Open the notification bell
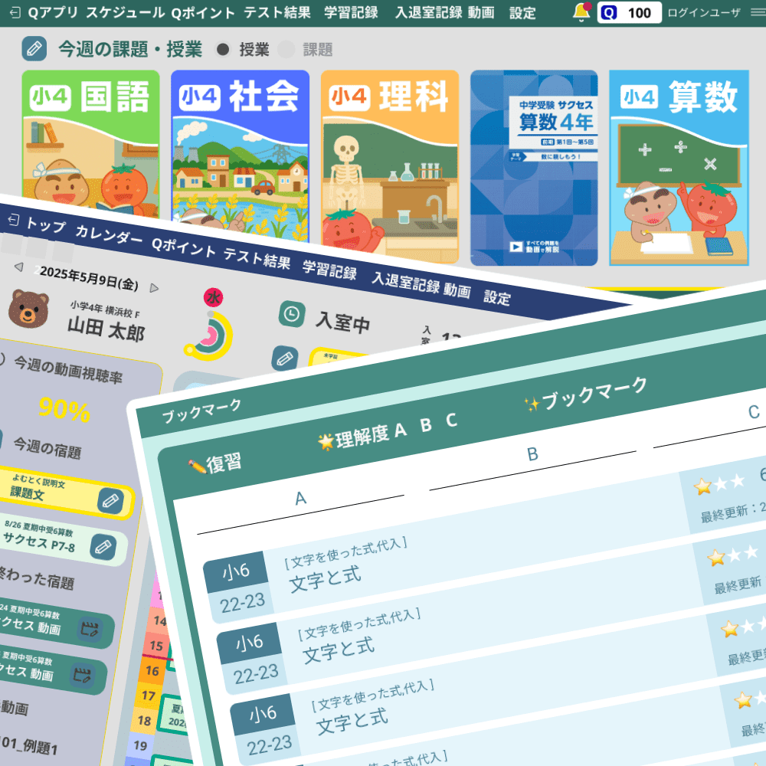Viewport: 766px width, 766px height. tap(581, 12)
